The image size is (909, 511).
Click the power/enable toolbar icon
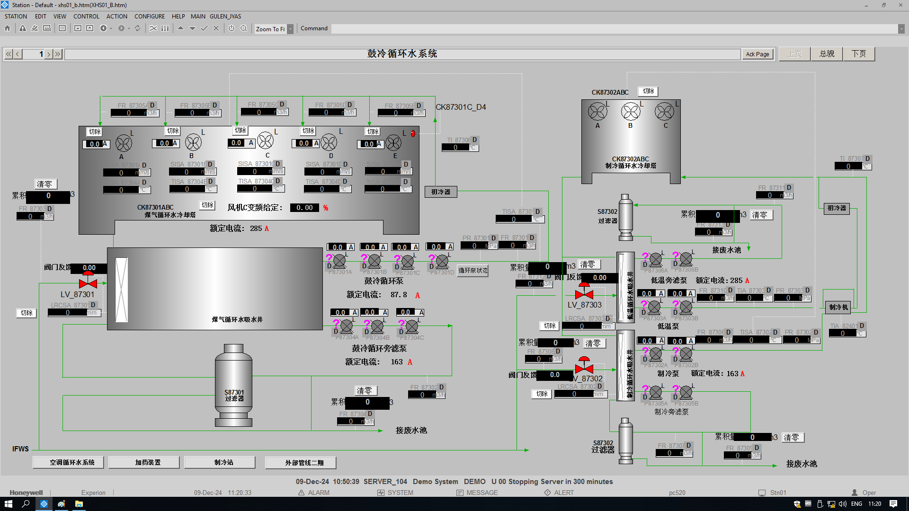click(x=232, y=28)
